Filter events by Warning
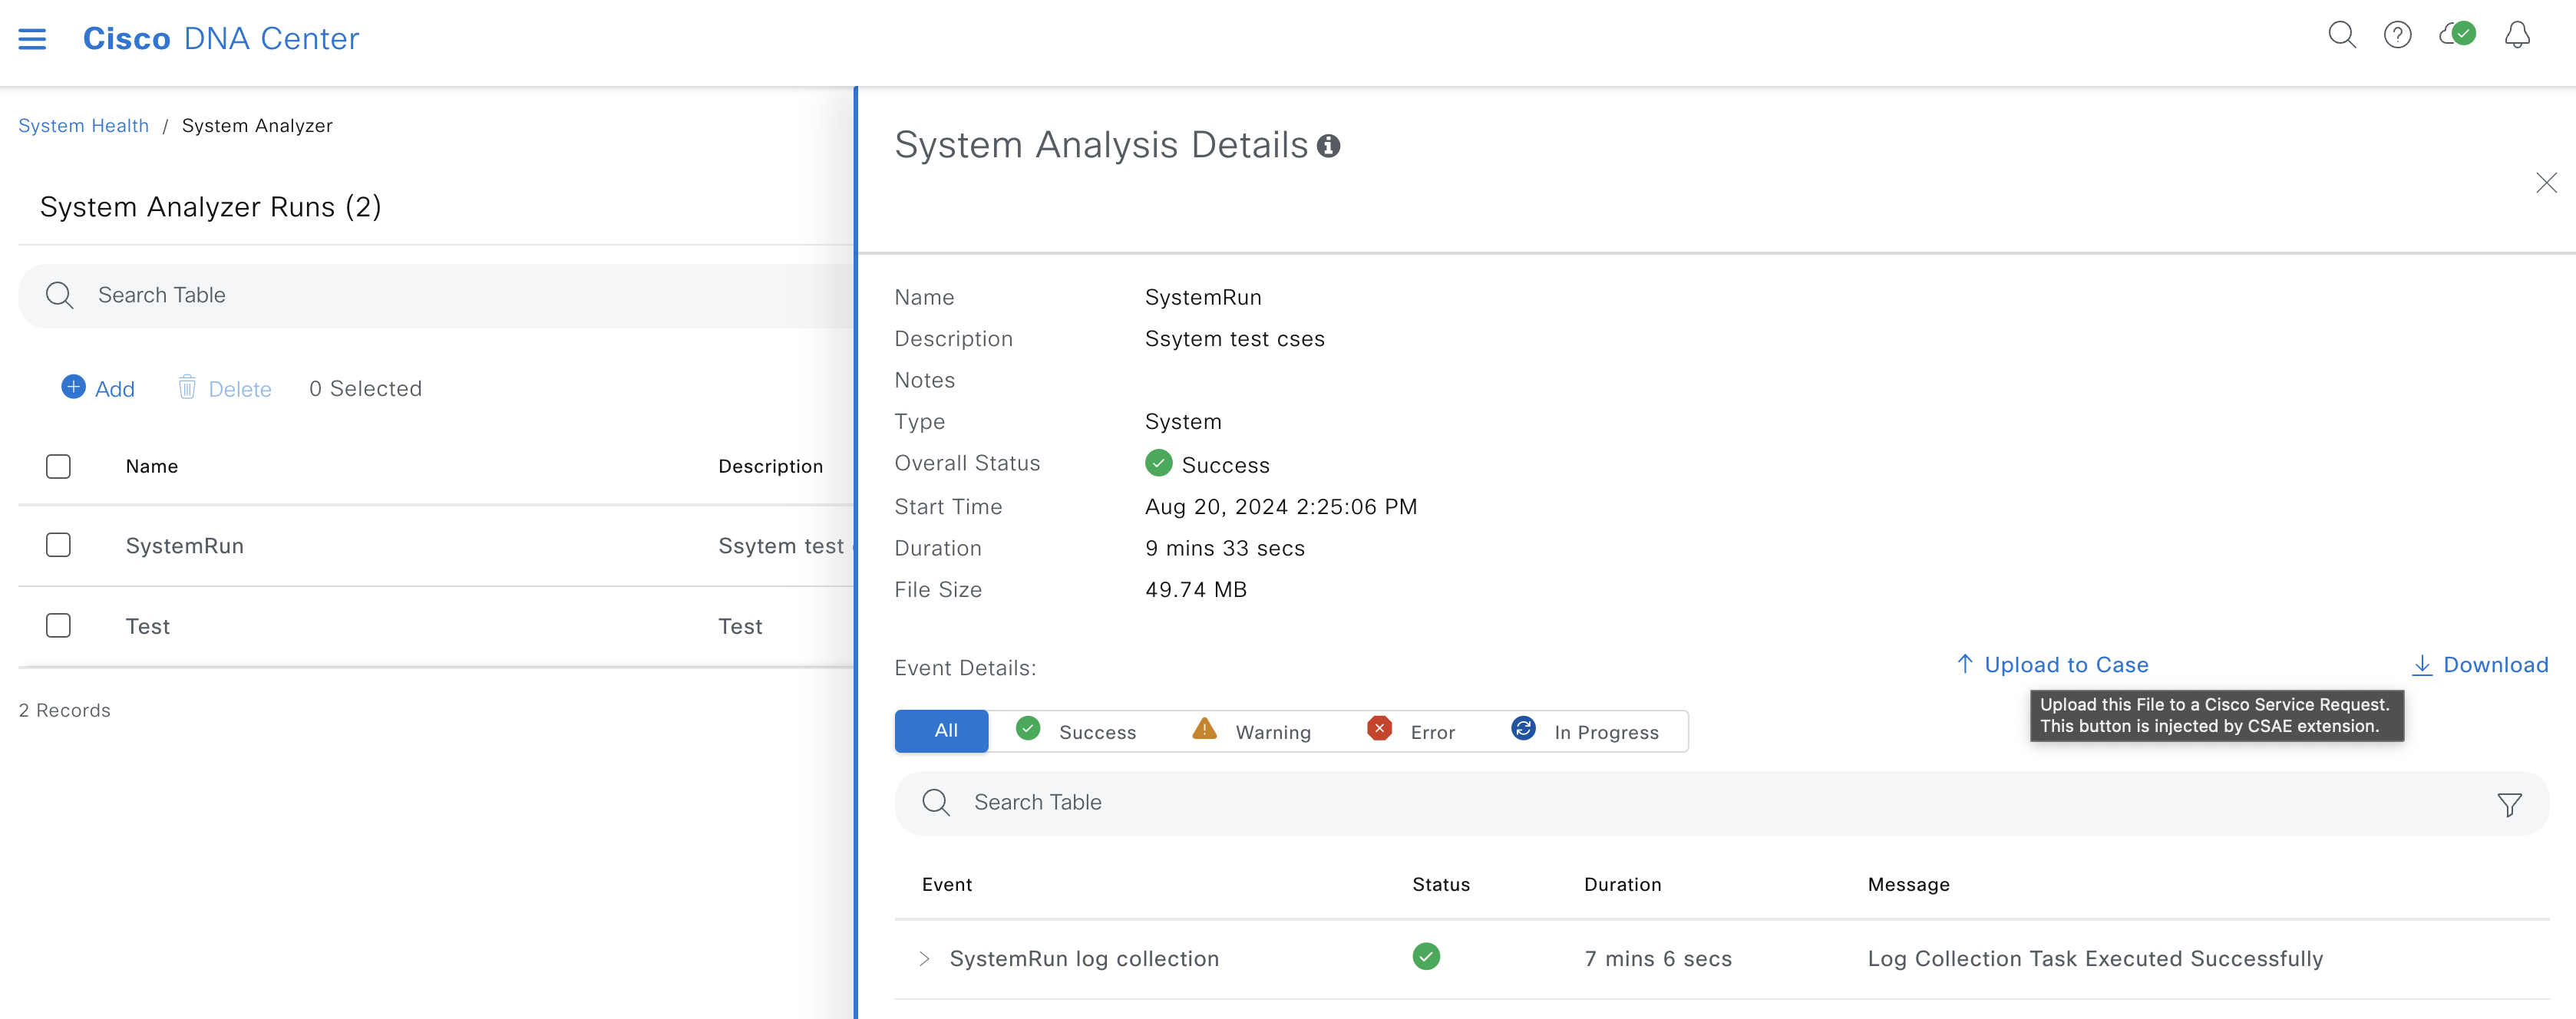This screenshot has height=1019, width=2576. [x=1252, y=731]
